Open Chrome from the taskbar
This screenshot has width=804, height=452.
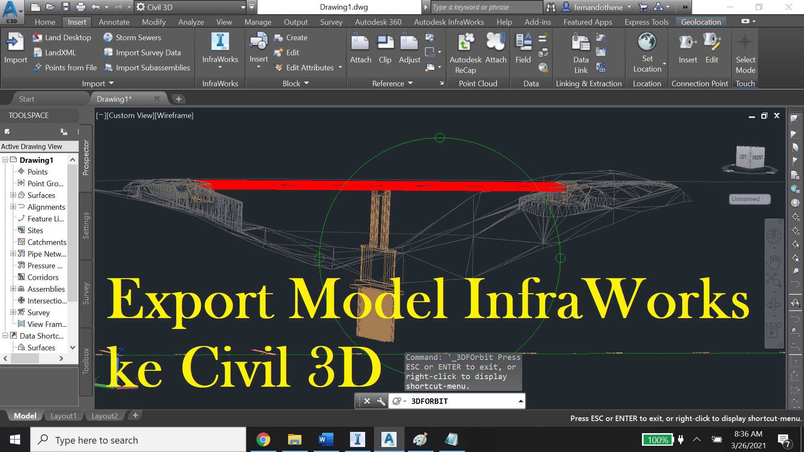pos(263,439)
